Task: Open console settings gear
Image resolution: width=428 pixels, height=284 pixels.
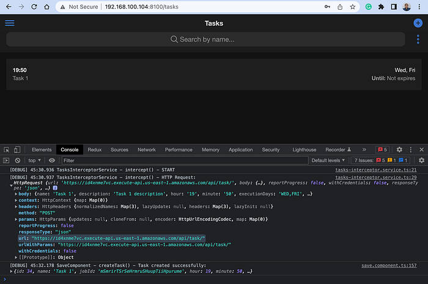Action: click(421, 160)
